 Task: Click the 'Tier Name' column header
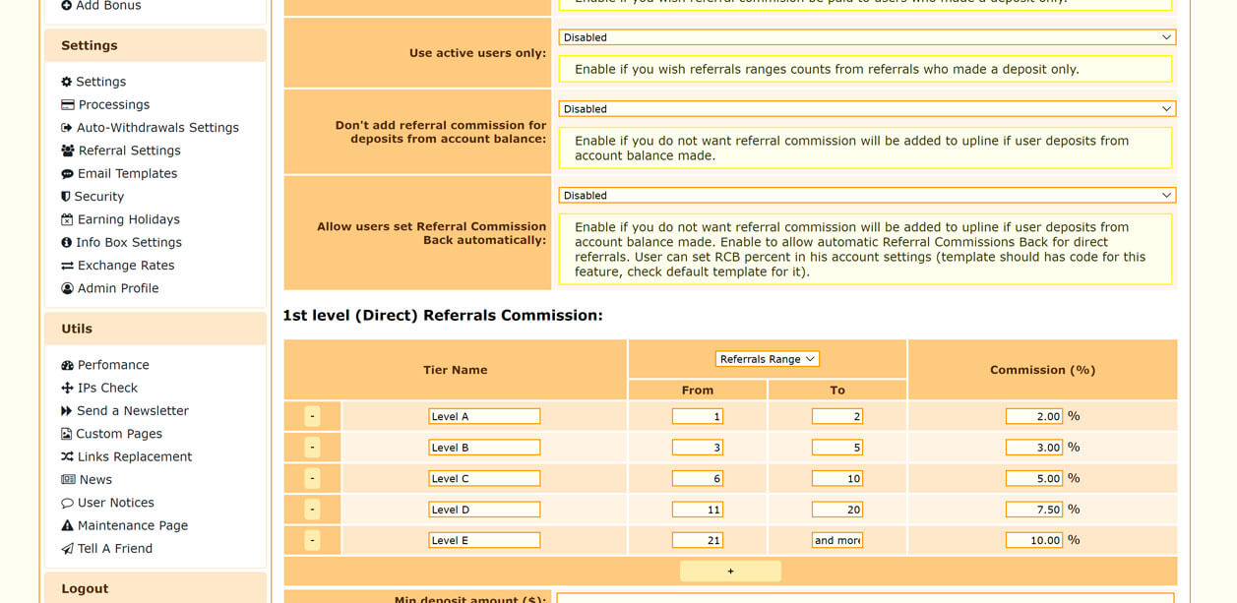click(x=456, y=370)
